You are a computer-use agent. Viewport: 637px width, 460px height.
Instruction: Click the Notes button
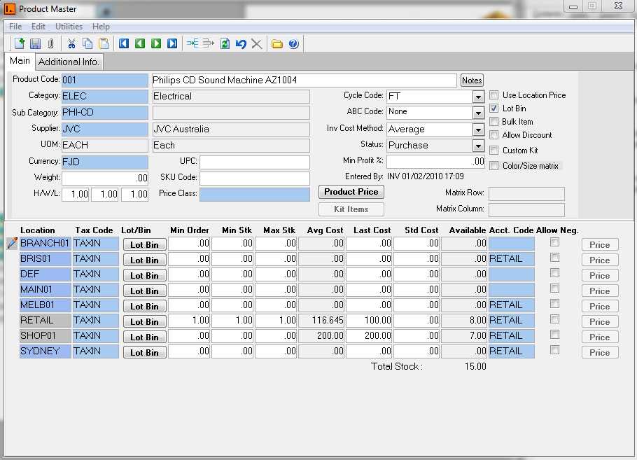coord(472,81)
